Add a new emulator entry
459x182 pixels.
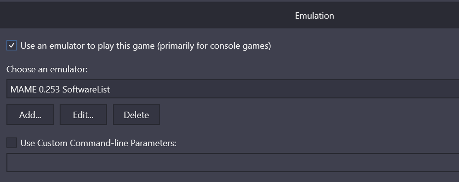(x=30, y=115)
